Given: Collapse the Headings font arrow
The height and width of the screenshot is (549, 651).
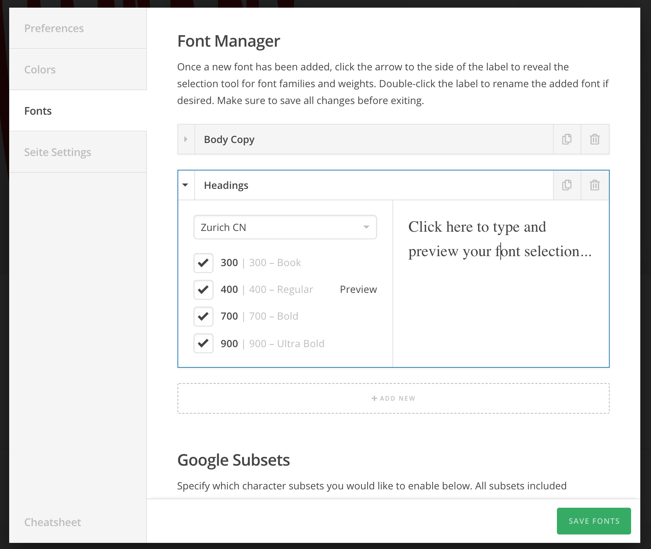Looking at the screenshot, I should point(186,185).
